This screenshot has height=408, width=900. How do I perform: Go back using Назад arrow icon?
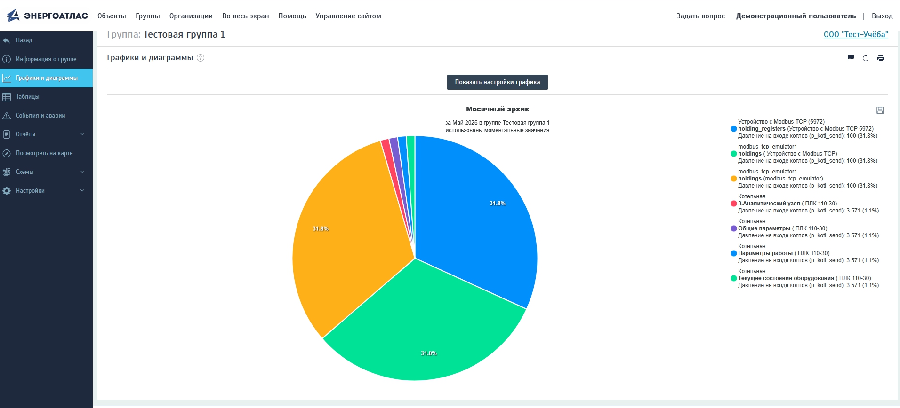point(7,40)
